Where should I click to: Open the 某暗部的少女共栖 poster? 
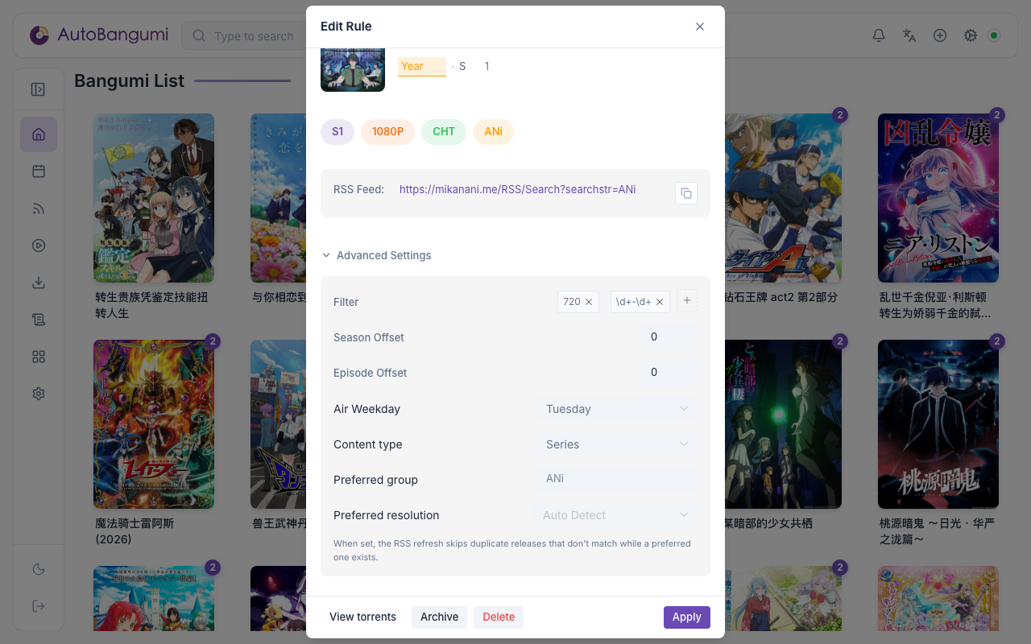point(783,424)
